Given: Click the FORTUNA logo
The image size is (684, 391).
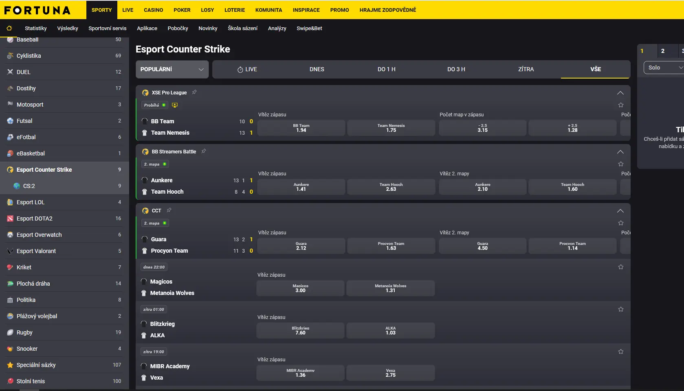Looking at the screenshot, I should tap(37, 10).
